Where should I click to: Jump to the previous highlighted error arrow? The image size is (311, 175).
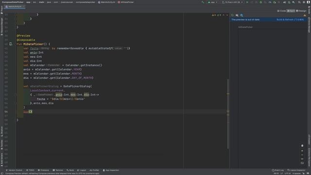point(224,15)
